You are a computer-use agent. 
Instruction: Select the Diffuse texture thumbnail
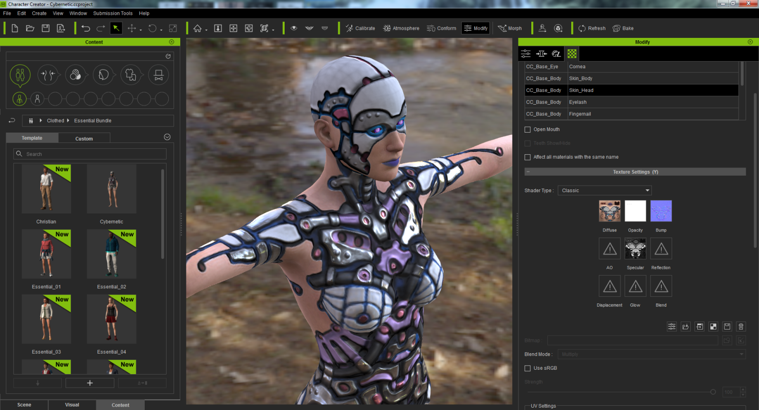pyautogui.click(x=610, y=211)
